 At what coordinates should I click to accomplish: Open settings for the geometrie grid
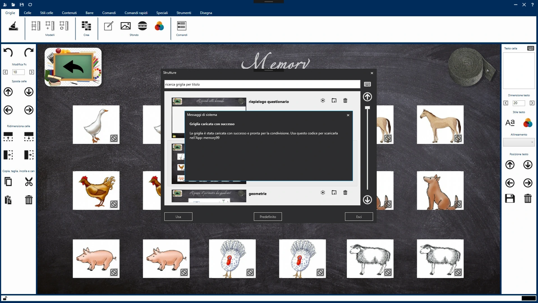click(323, 192)
